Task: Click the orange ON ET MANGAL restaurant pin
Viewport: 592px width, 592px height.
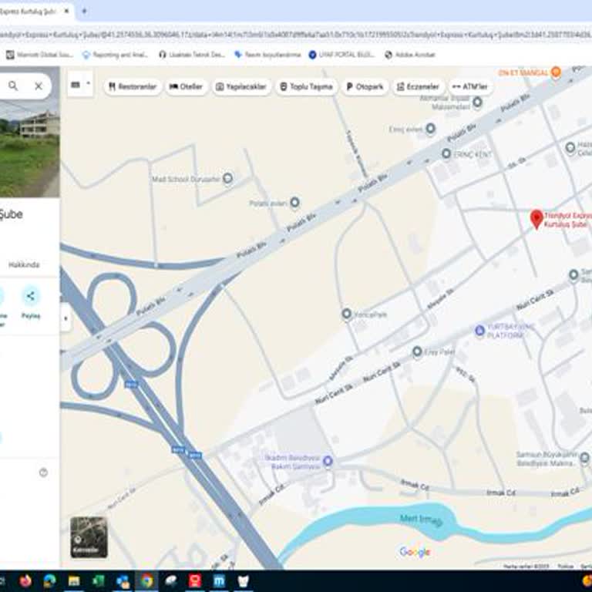Action: (556, 72)
